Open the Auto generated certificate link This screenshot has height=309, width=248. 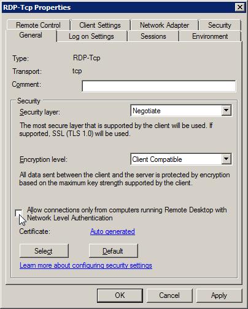point(112,231)
